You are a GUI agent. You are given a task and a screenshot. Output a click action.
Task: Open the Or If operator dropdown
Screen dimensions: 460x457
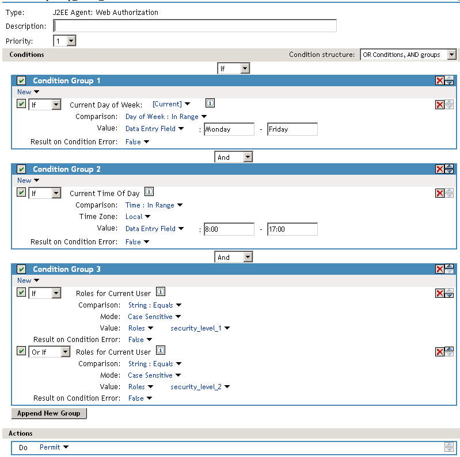[x=50, y=352]
